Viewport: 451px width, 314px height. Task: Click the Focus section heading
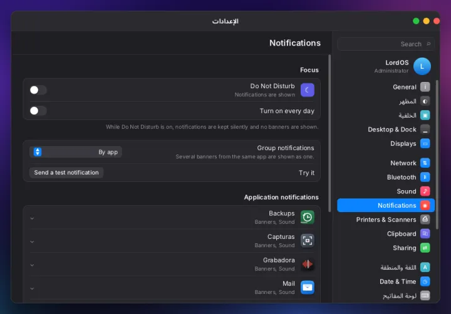309,70
